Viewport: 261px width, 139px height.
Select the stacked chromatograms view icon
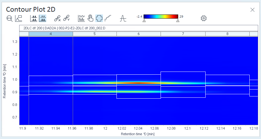click(x=34, y=18)
